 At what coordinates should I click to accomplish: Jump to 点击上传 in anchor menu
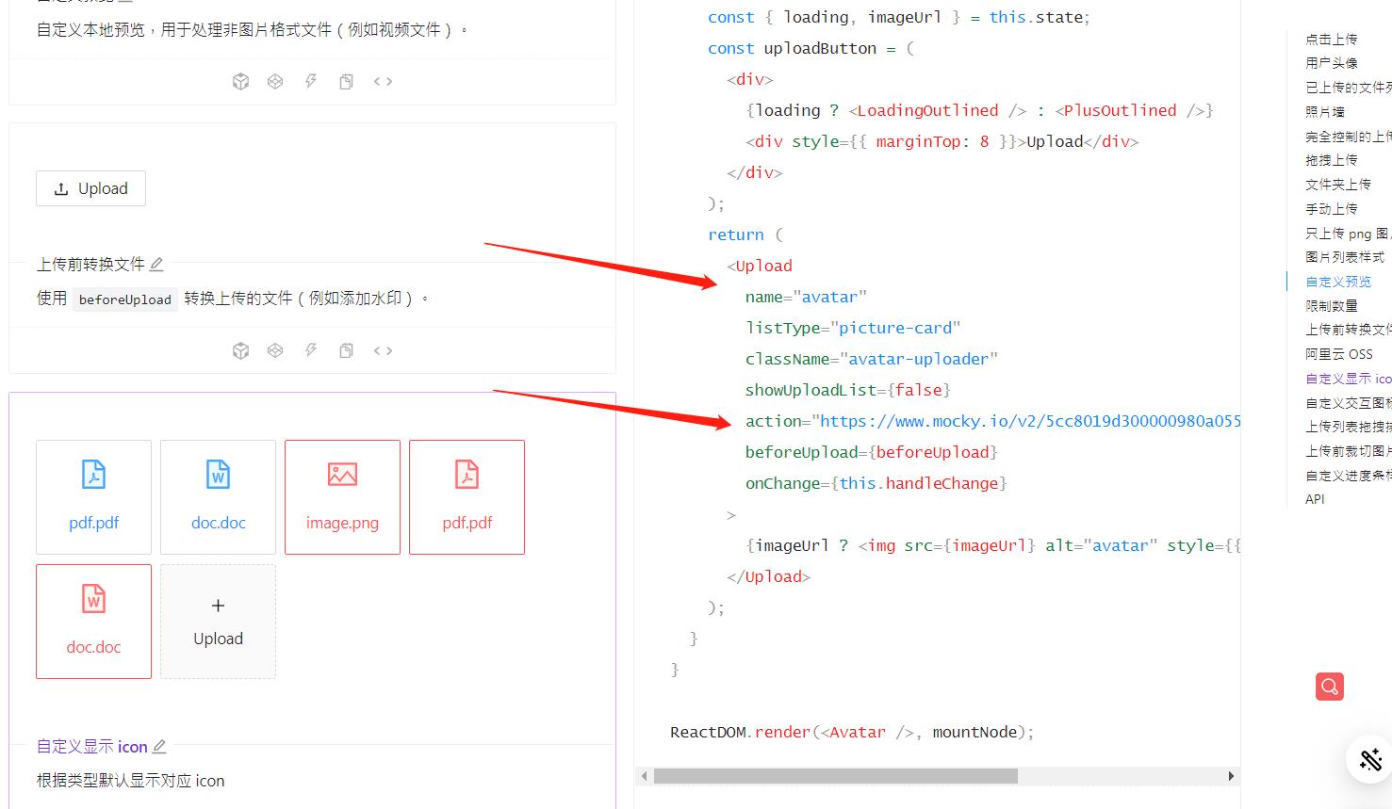point(1332,39)
